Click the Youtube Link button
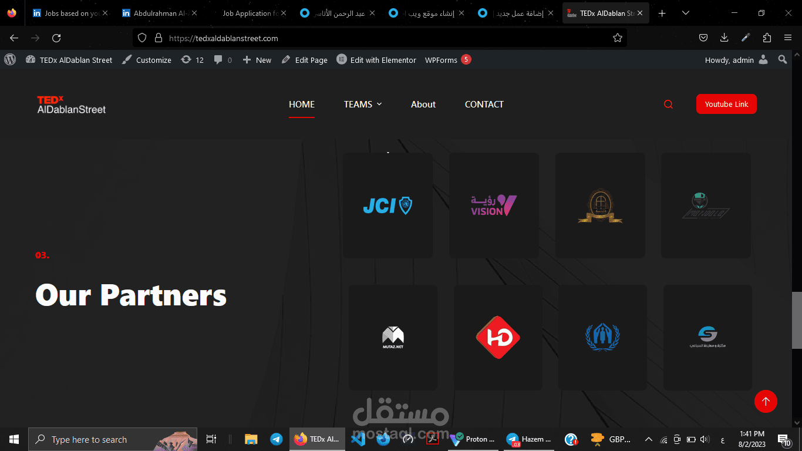 point(726,104)
